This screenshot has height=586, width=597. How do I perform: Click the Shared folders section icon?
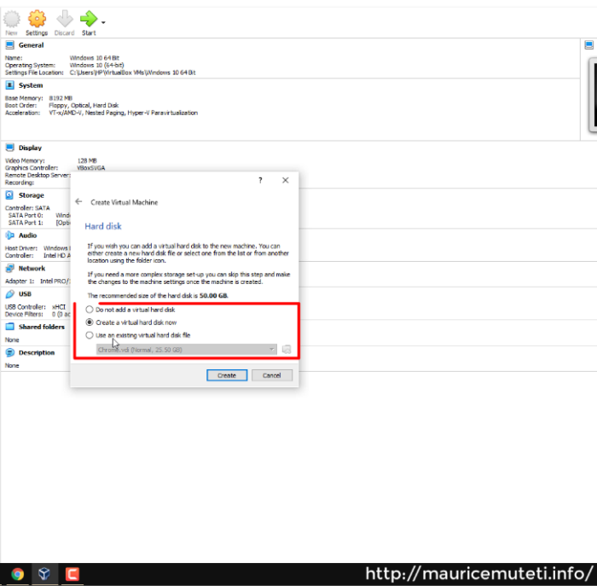(9, 327)
